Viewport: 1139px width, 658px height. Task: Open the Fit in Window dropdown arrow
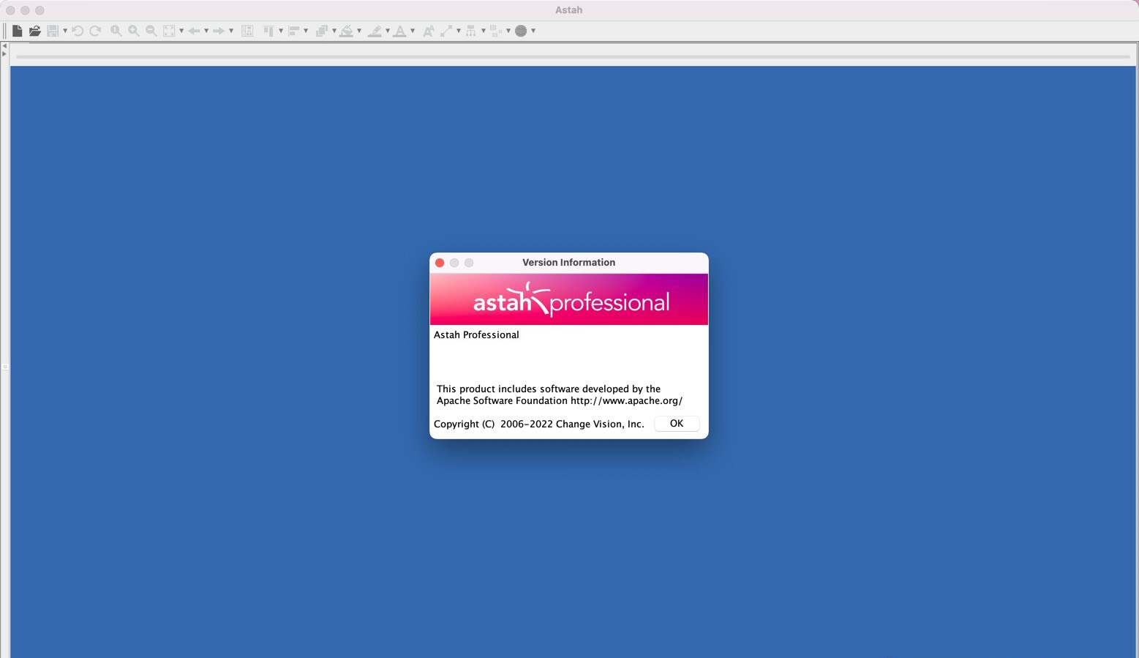click(x=181, y=31)
